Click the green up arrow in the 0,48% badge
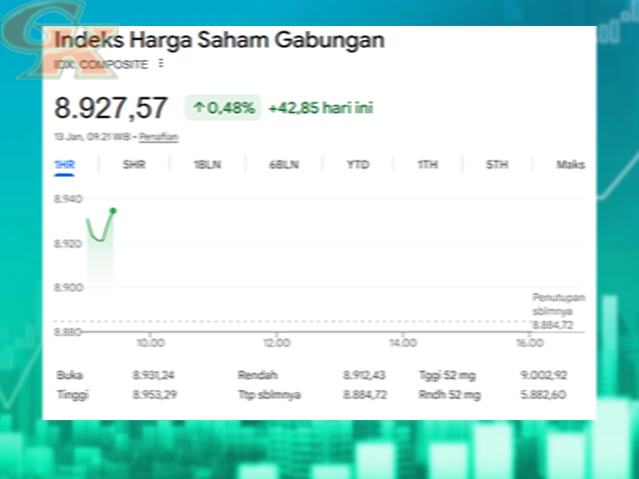639x479 pixels. (x=199, y=107)
